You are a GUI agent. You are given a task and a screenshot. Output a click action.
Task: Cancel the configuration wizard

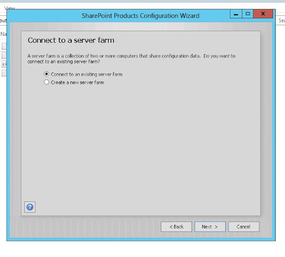point(244,226)
